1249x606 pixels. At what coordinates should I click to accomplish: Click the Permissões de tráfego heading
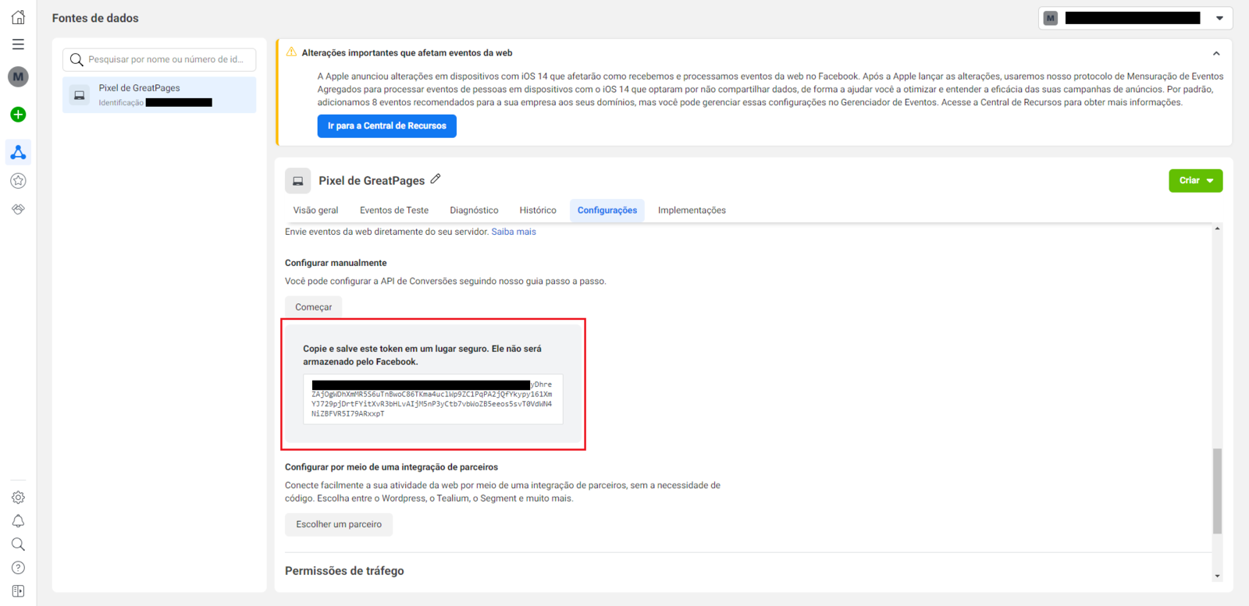344,571
